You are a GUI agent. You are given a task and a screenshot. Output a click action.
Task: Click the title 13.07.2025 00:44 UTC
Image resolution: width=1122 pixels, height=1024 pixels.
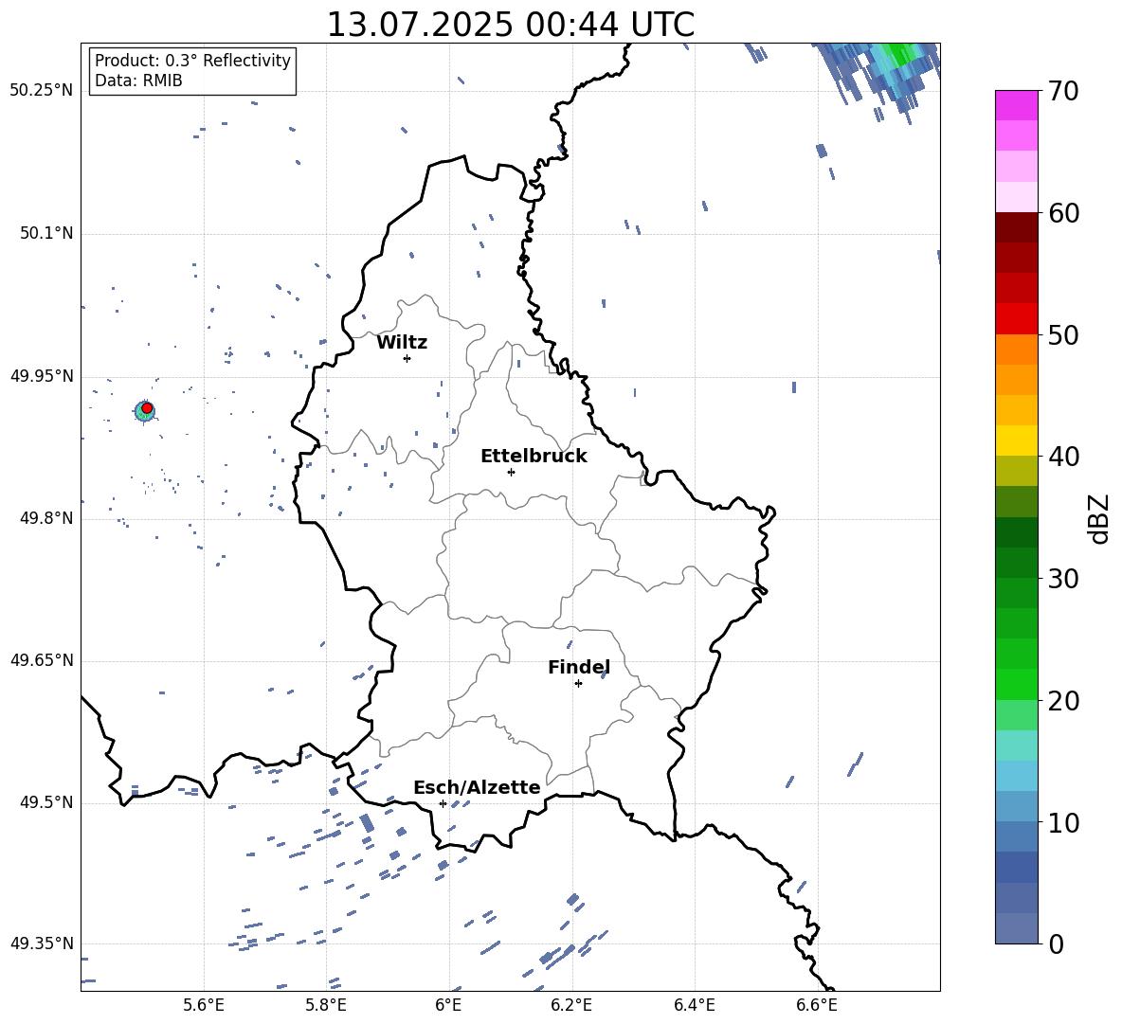(510, 25)
